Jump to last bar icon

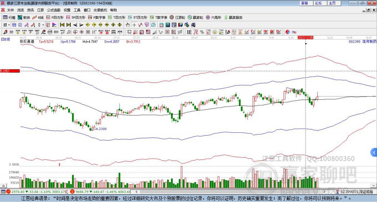pyautogui.click(x=68, y=25)
